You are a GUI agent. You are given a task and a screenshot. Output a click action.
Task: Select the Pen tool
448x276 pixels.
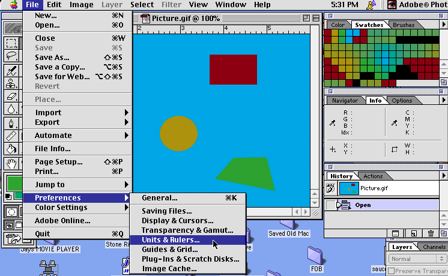(11, 124)
